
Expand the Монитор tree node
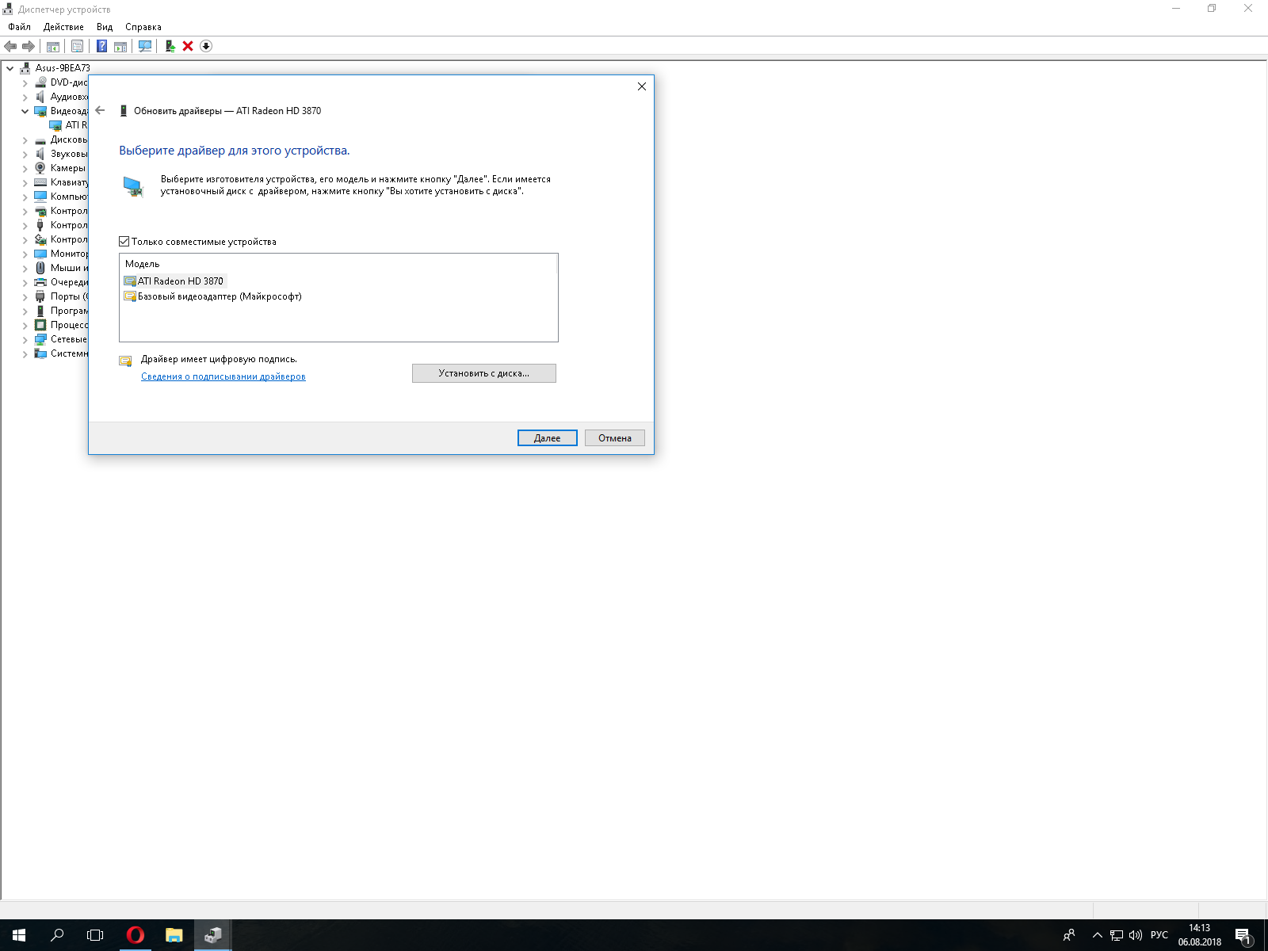click(x=25, y=254)
